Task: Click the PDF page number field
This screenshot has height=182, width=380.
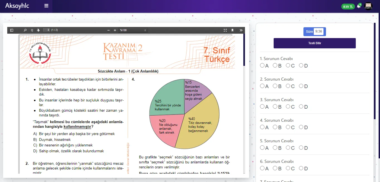Action: 46,30
